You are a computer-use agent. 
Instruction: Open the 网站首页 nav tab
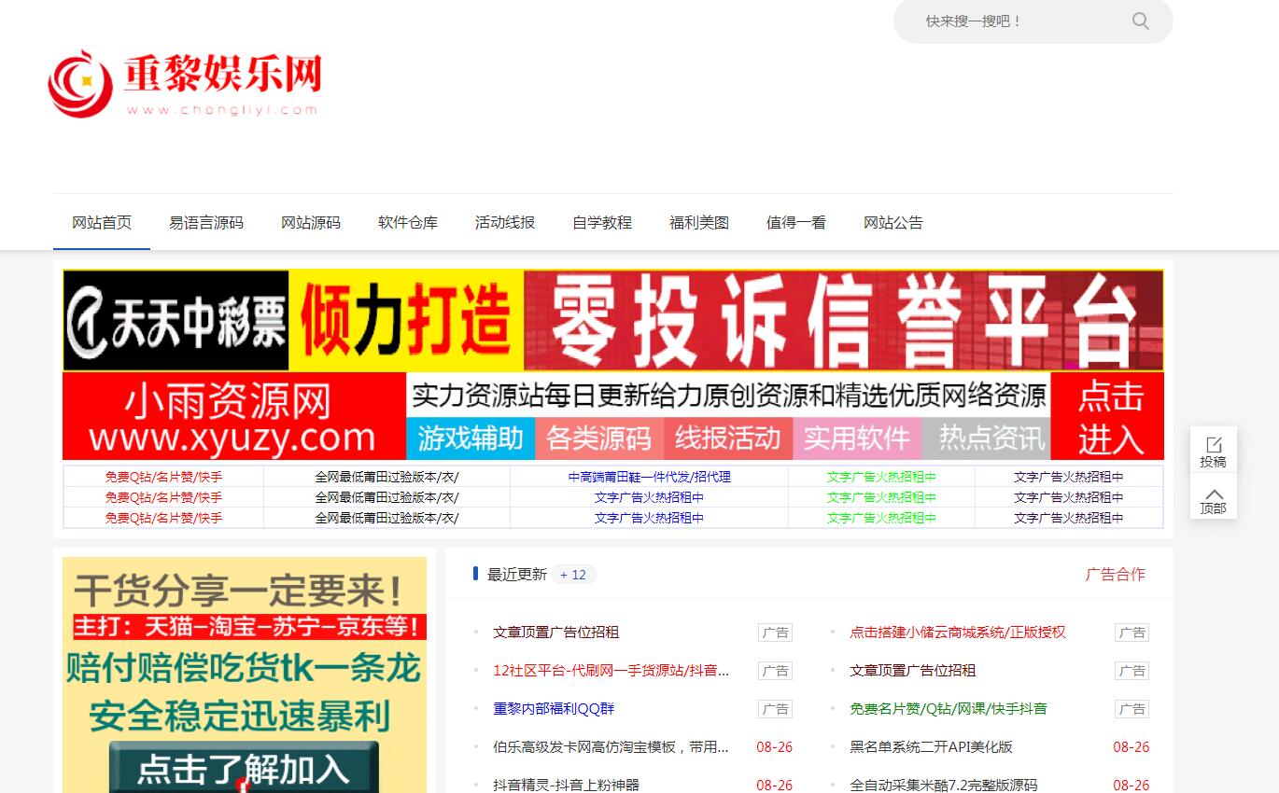point(102,222)
